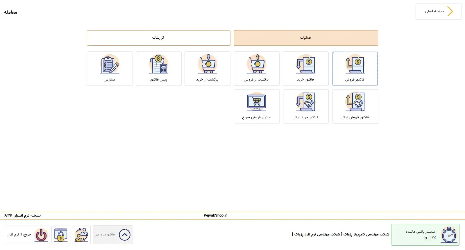Open the پیش فاکتور calculator icon
The image size is (465, 250).
[158, 65]
